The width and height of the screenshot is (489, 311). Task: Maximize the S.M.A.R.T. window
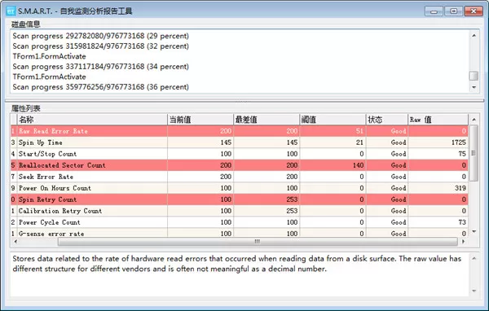coord(453,11)
